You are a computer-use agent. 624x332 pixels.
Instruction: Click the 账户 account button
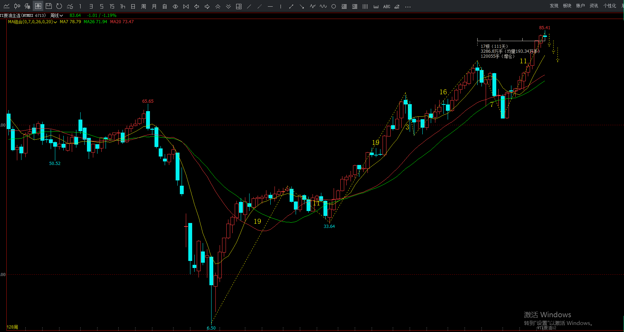click(x=580, y=6)
